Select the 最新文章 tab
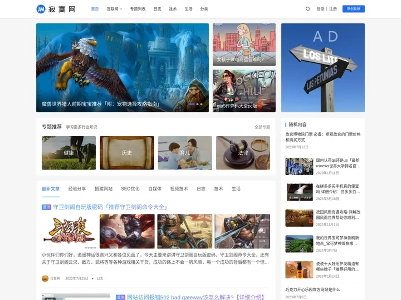 click(51, 189)
